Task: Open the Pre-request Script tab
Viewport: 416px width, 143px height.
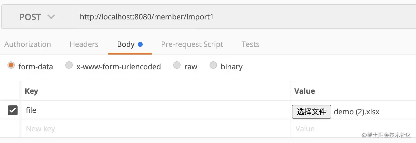Action: [x=192, y=44]
